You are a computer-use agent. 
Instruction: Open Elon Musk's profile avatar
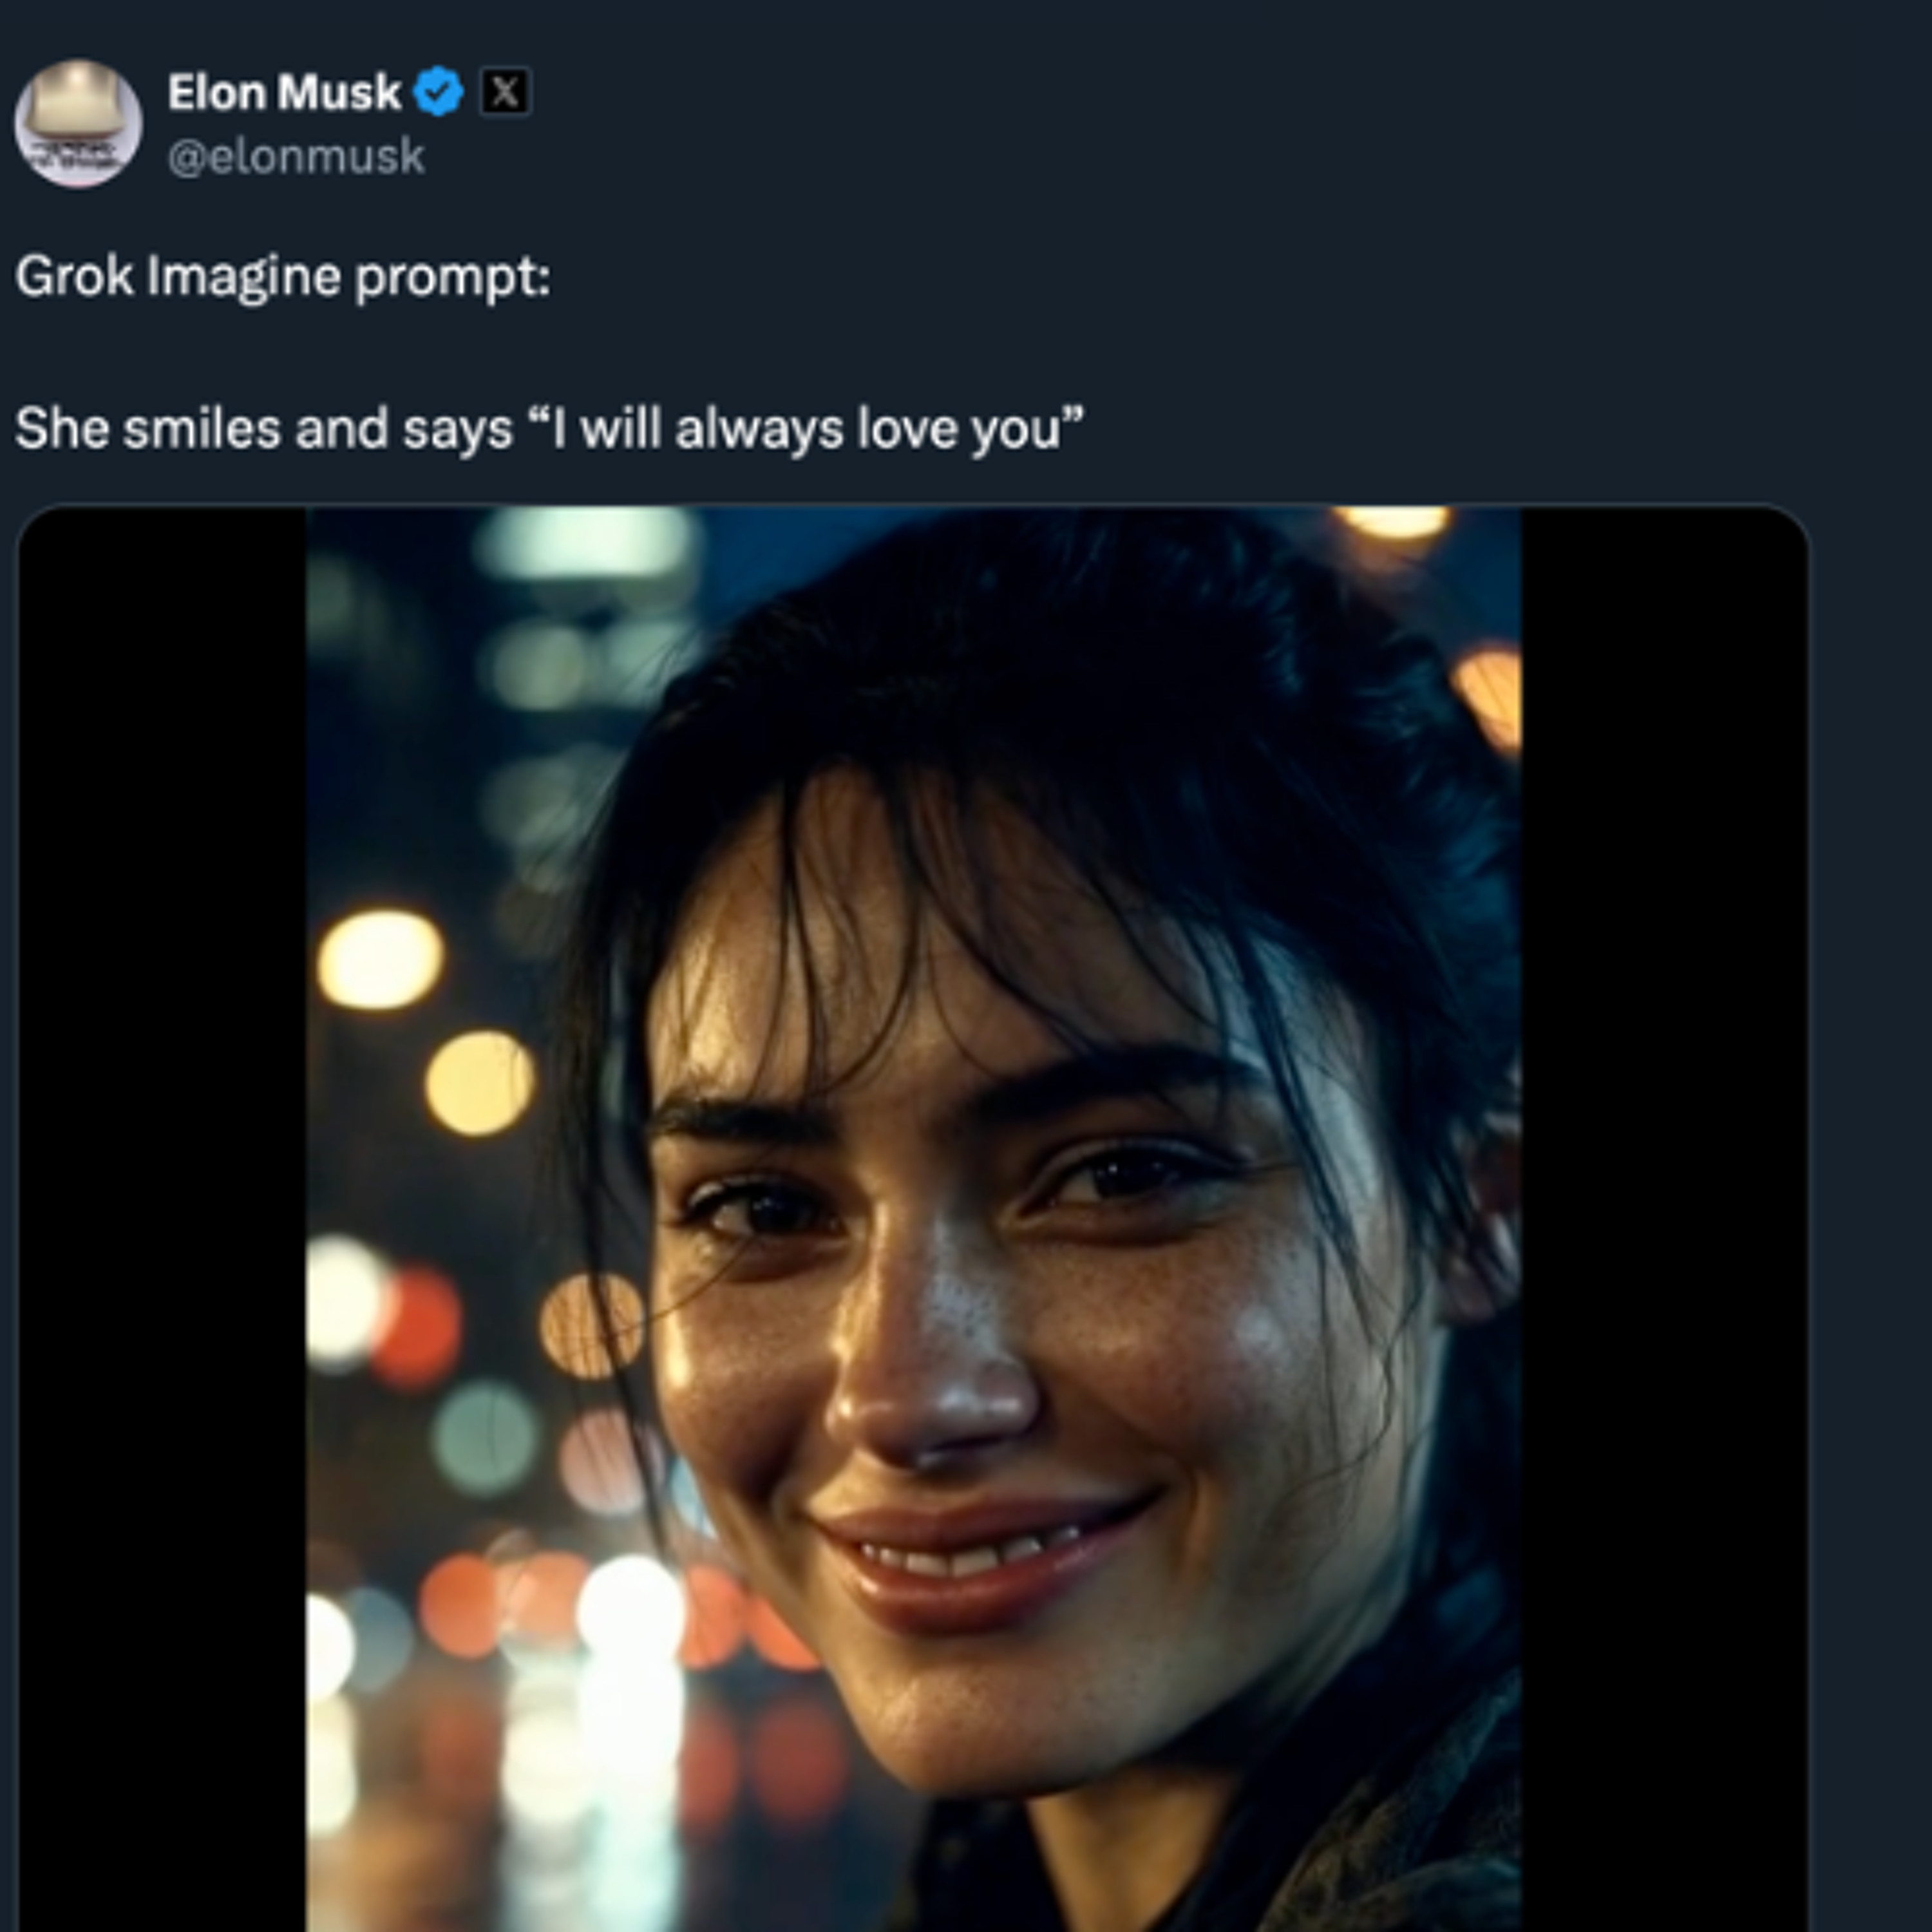coord(78,124)
